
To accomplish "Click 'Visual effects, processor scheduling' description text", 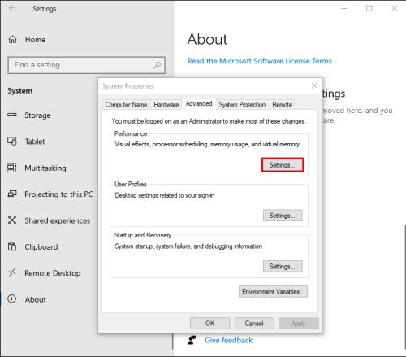I will point(207,144).
